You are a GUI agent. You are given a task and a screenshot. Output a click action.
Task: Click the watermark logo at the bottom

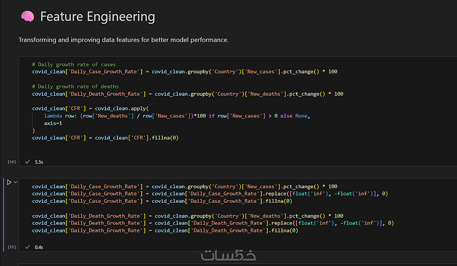pos(228,256)
